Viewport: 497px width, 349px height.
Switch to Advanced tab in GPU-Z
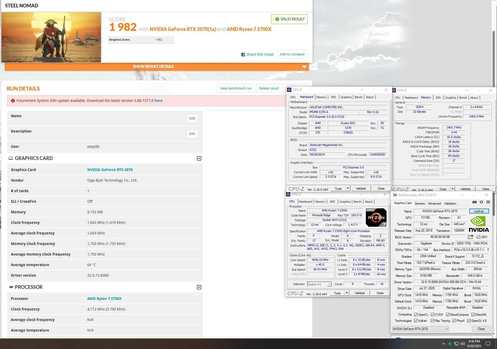pos(434,204)
